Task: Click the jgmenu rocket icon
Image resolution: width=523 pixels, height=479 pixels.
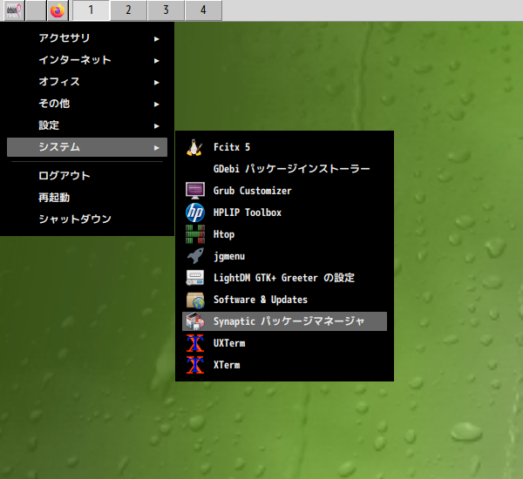Action: (x=194, y=256)
